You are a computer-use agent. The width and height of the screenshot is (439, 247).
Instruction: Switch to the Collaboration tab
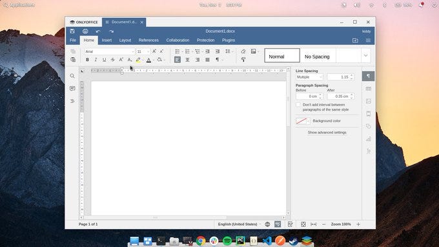tap(178, 40)
